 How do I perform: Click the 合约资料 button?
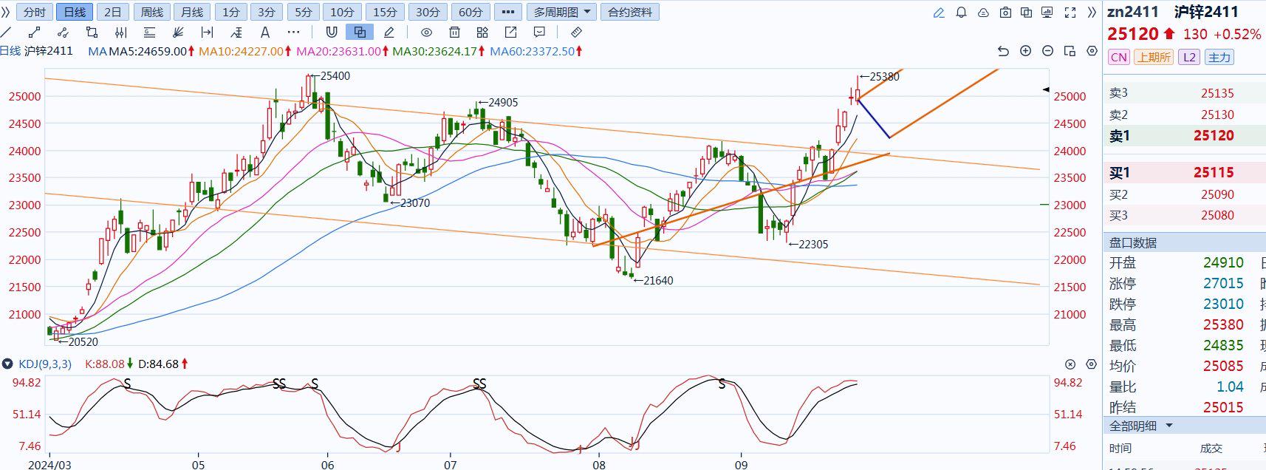(630, 13)
